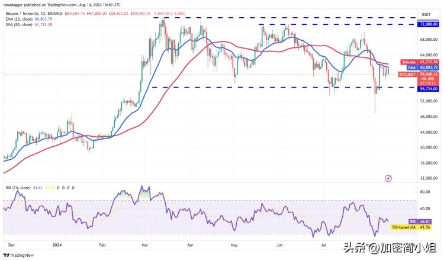Click the BTCUSDT 59,040.12 last price tag
The width and height of the screenshot is (444, 261).
[x=419, y=74]
